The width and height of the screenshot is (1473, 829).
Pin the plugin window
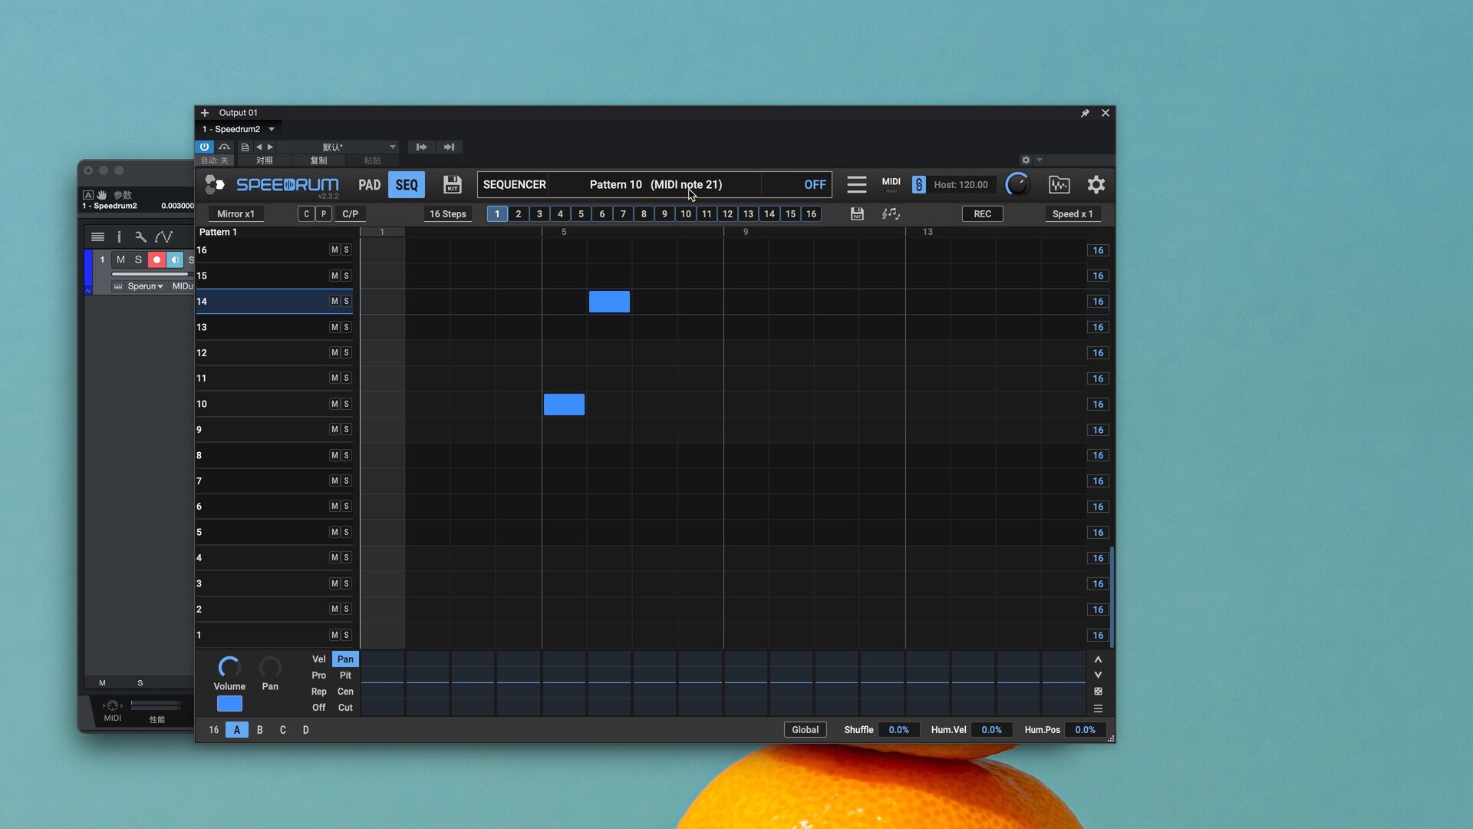click(x=1085, y=113)
